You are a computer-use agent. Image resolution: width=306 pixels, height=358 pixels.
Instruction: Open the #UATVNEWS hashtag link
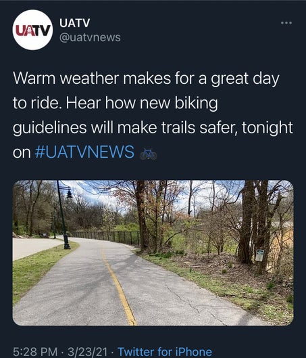tap(84, 152)
